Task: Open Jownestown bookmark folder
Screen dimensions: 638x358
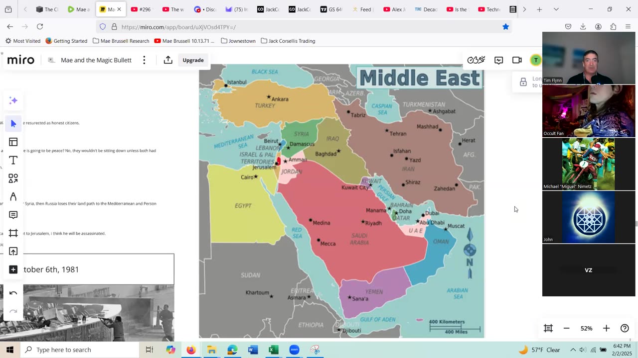Action: 238,41
